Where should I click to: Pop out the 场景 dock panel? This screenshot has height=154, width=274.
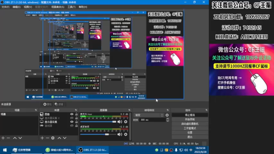tap(36, 110)
